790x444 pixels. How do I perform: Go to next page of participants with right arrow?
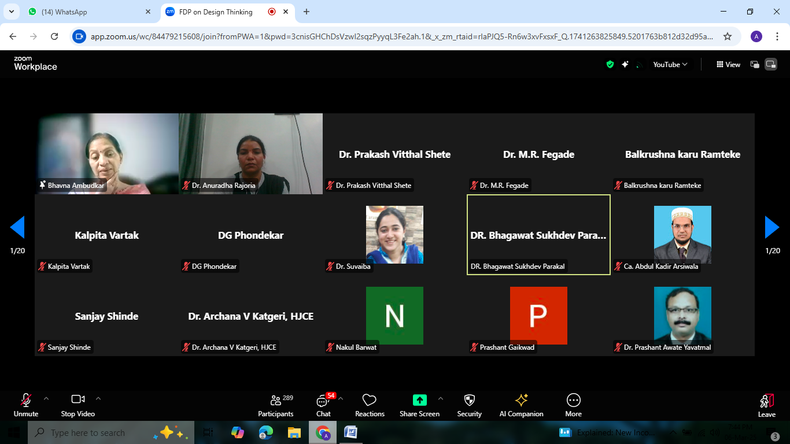click(x=772, y=228)
